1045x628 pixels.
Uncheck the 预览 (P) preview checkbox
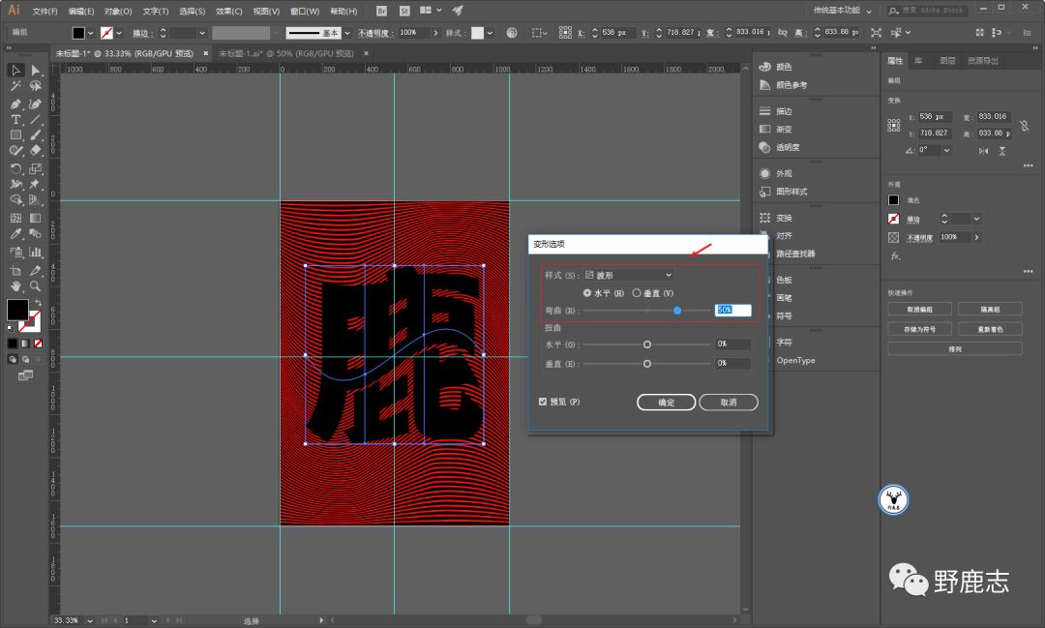[543, 402]
